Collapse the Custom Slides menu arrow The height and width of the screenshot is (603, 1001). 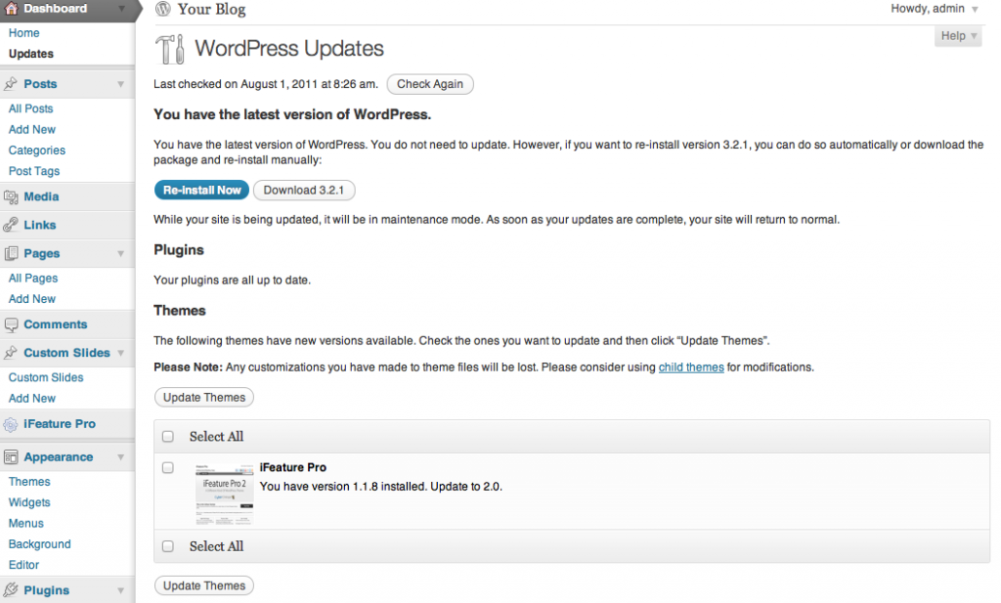click(120, 353)
